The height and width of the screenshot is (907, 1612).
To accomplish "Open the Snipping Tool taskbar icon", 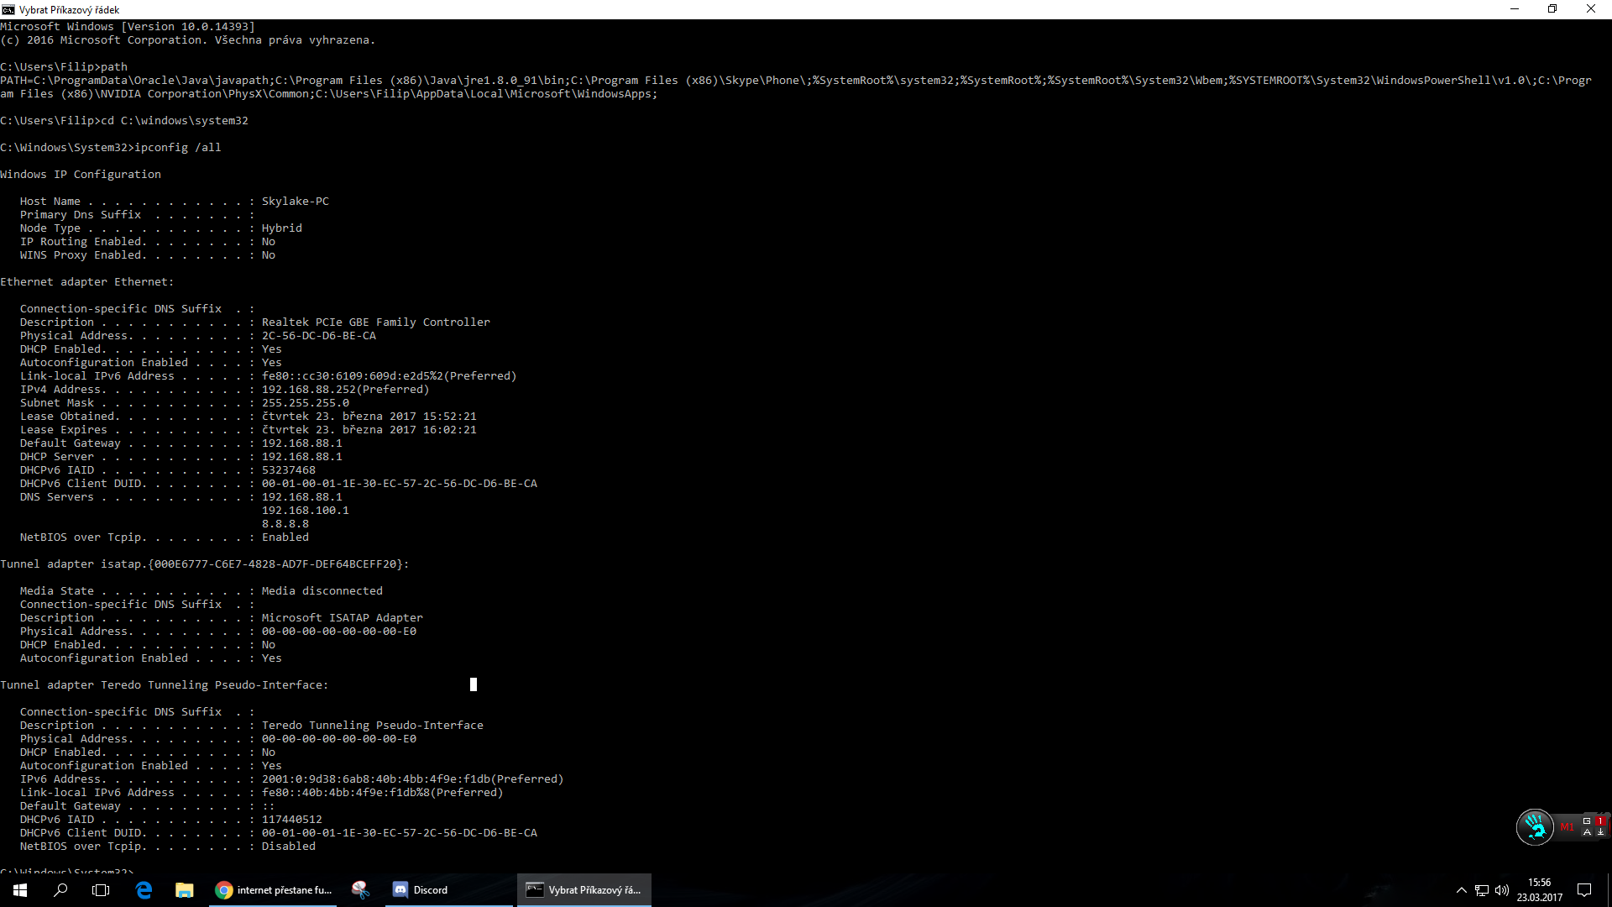I will click(x=360, y=889).
